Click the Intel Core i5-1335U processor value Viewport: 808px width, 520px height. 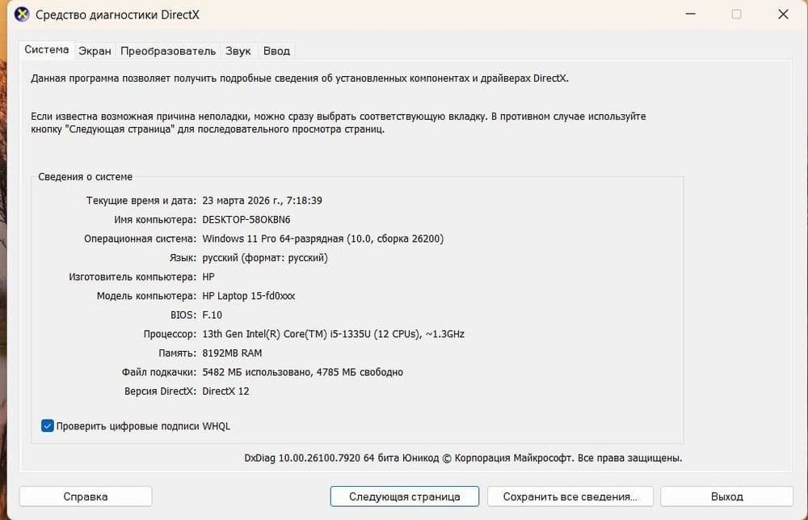[x=334, y=334]
